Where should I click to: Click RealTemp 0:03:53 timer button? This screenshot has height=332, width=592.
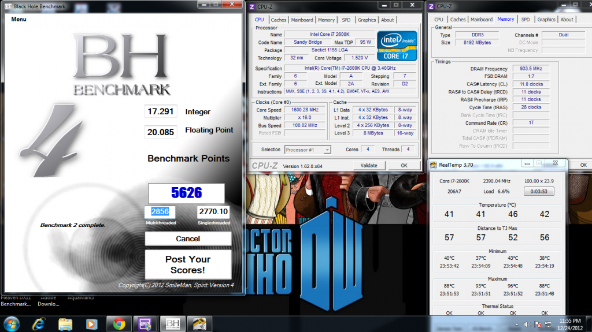point(539,191)
